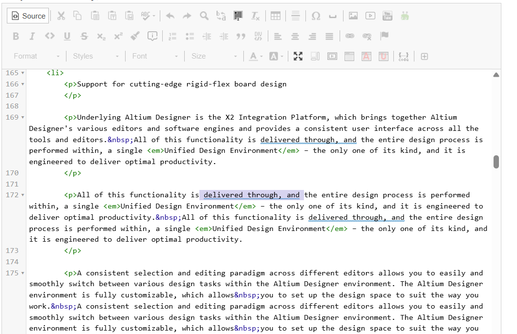Screen dimensions: 517x334
Task: Open the Replace tool icon
Action: tap(221, 16)
